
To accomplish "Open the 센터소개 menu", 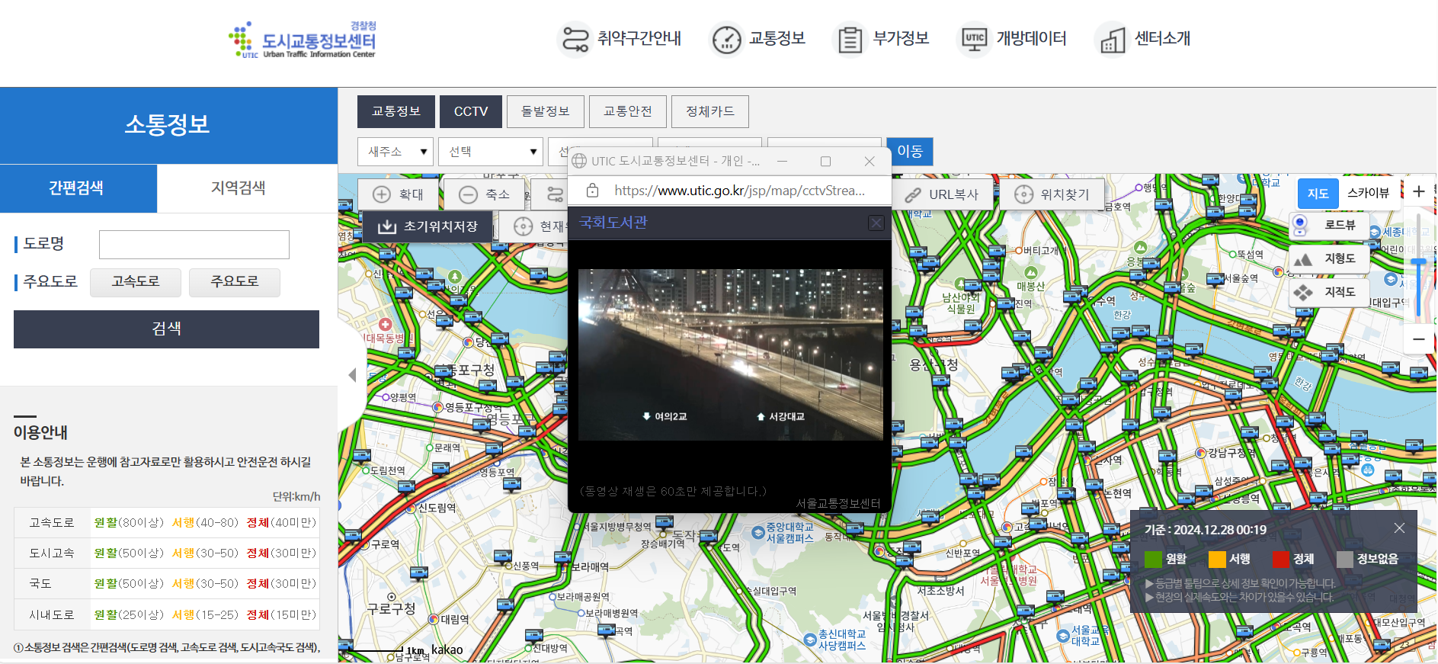I will click(x=1162, y=39).
